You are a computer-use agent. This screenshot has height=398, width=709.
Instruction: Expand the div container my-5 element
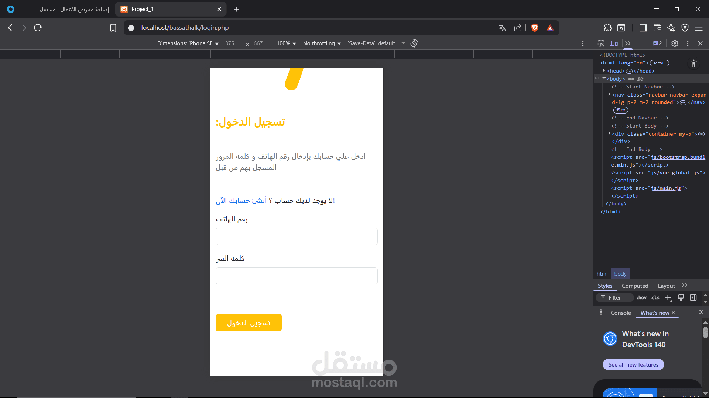[x=609, y=133]
